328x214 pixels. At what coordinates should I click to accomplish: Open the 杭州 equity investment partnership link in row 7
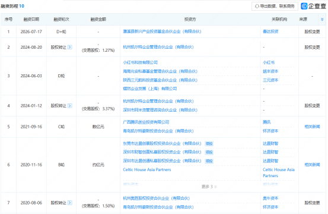(x=156, y=199)
